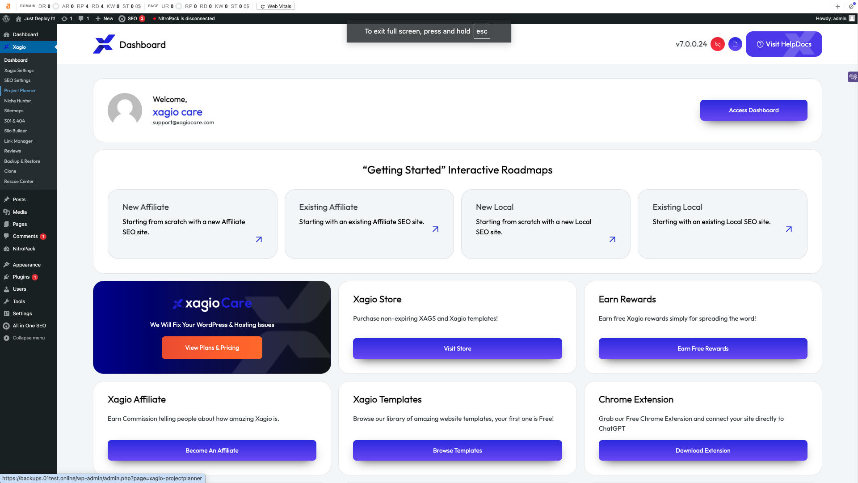Click the blue document icon button
This screenshot has width=858, height=483.
(x=735, y=44)
